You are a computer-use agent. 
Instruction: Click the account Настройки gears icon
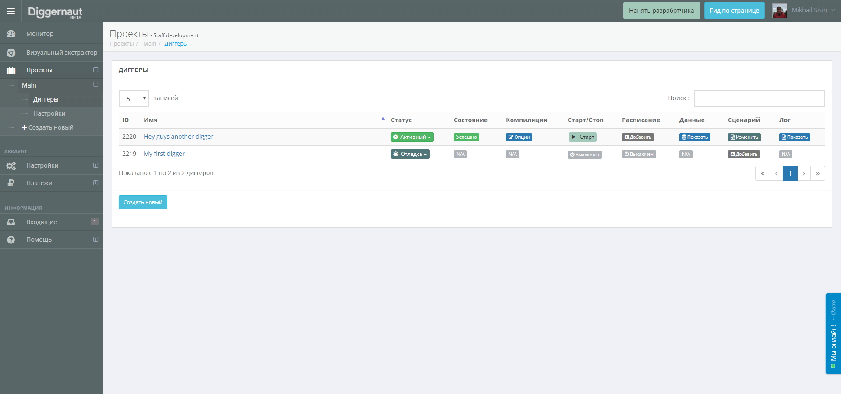(x=11, y=165)
